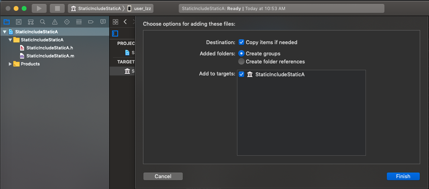The image size is (429, 189).
Task: Select StaticIncludeStaticA.m in the navigator
Action: [x=50, y=56]
